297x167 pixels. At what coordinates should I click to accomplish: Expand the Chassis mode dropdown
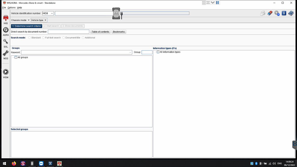(20, 20)
